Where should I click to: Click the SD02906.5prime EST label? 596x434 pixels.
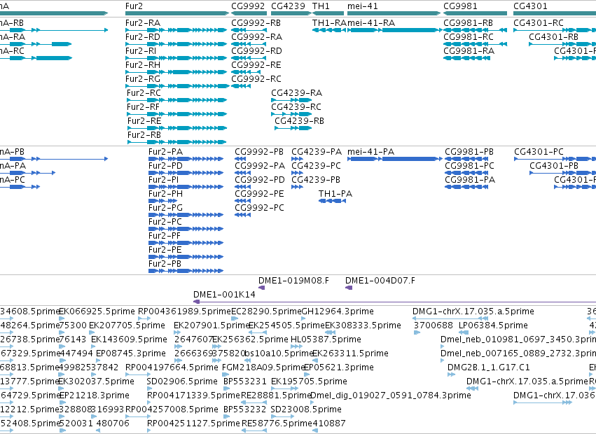pyautogui.click(x=182, y=381)
